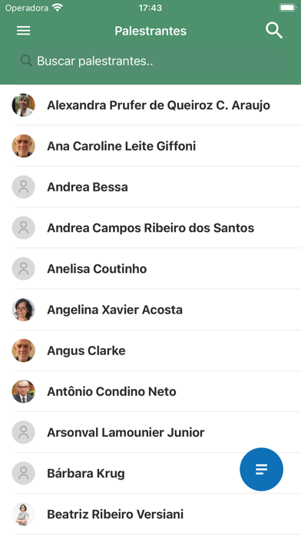Viewport: 301px width, 535px height.
Task: Tap Bárbara Krug's placeholder avatar icon
Action: click(24, 474)
